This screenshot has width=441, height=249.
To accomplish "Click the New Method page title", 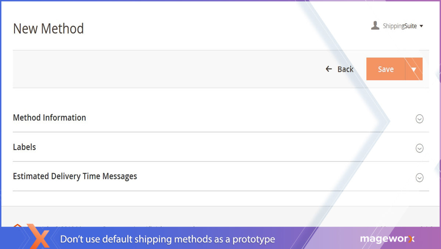I will click(x=49, y=28).
